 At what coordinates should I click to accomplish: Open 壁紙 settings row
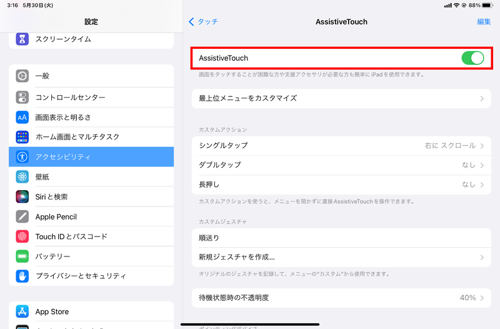pos(91,177)
